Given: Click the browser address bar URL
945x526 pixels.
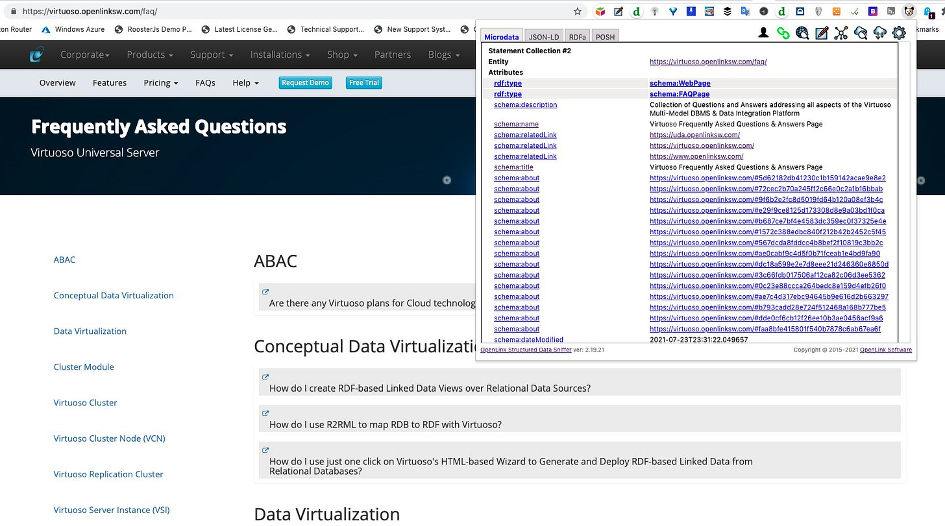Looking at the screenshot, I should tap(90, 11).
